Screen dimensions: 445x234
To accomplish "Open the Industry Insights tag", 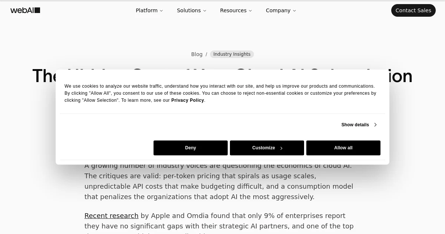I will 232,54.
